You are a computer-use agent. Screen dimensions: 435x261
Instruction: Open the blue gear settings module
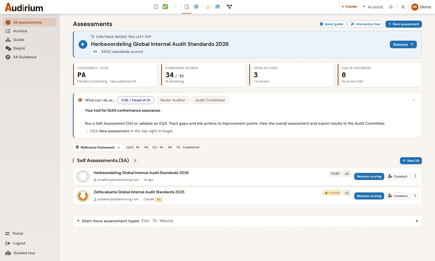[x=196, y=7]
